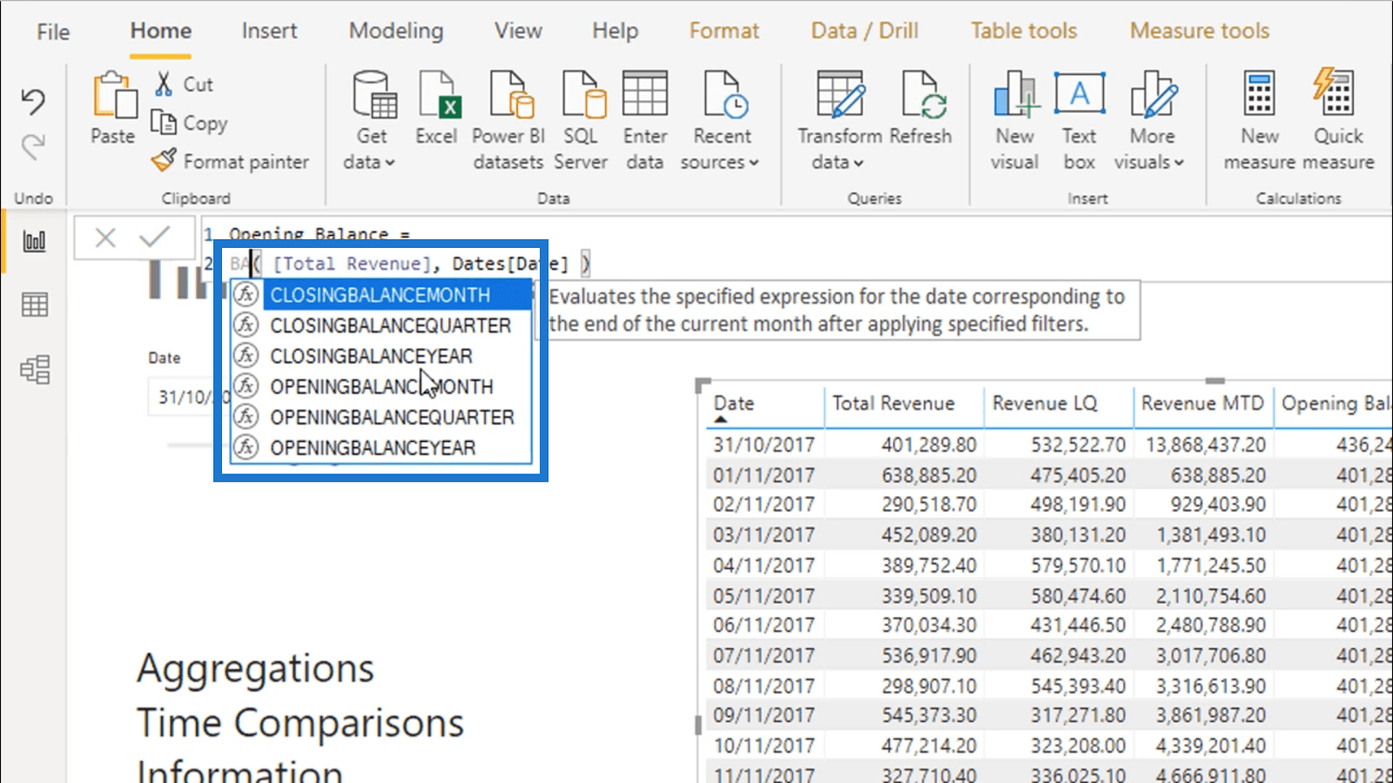Sort table by Date column header
The image size is (1393, 783).
coord(734,404)
